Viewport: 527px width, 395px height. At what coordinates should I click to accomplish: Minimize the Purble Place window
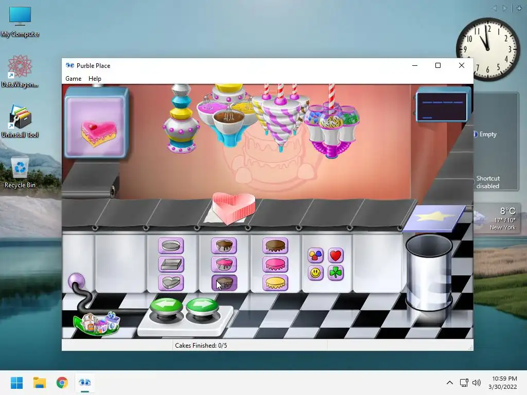click(x=415, y=65)
